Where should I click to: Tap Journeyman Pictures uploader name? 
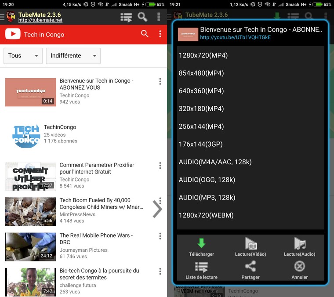click(x=83, y=250)
